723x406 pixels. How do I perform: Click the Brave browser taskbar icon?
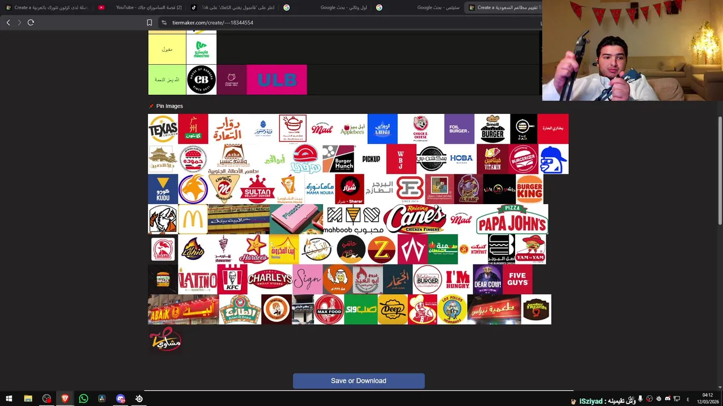(65, 399)
